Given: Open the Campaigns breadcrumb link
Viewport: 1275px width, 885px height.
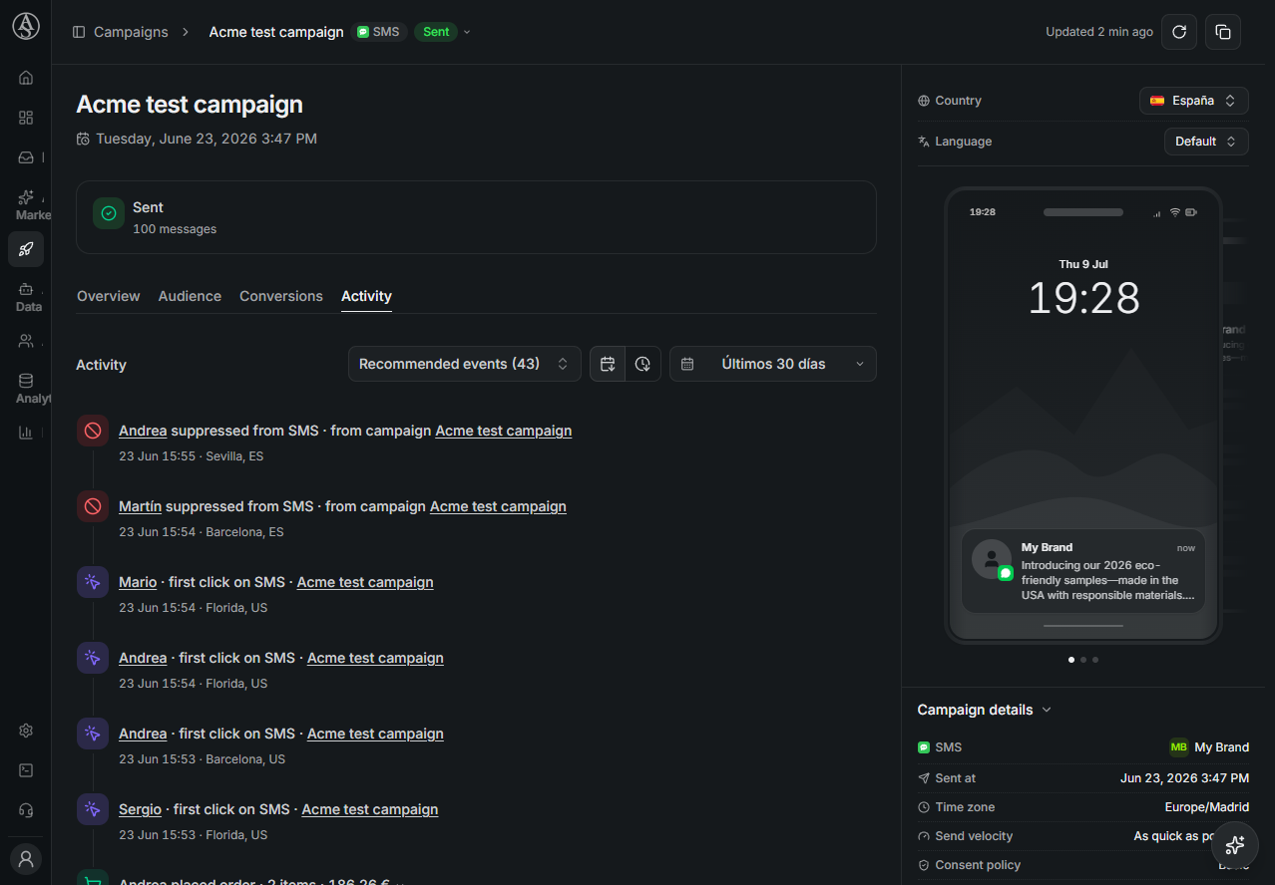Looking at the screenshot, I should tap(131, 32).
